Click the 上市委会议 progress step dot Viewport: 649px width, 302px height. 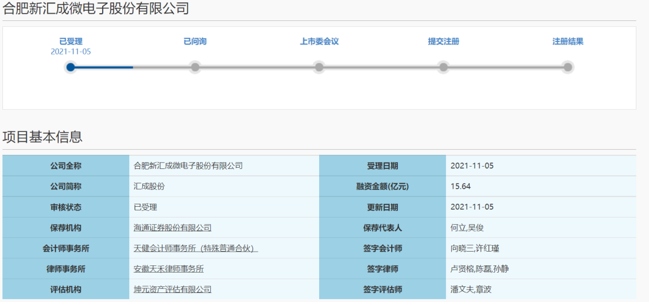(318, 67)
